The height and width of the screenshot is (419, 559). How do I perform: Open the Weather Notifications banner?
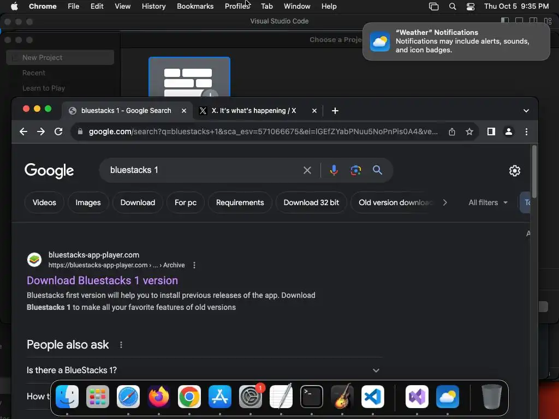pyautogui.click(x=456, y=41)
